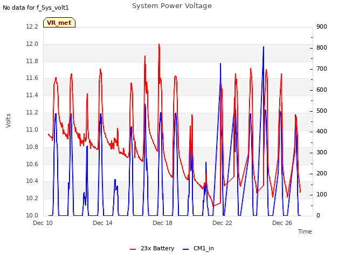Click the Dec 18 x-axis tick label
Image resolution: width=345 pixels, height=259 pixels.
point(162,223)
